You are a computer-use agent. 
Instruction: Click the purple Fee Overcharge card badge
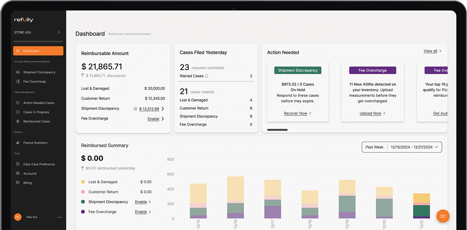point(372,70)
